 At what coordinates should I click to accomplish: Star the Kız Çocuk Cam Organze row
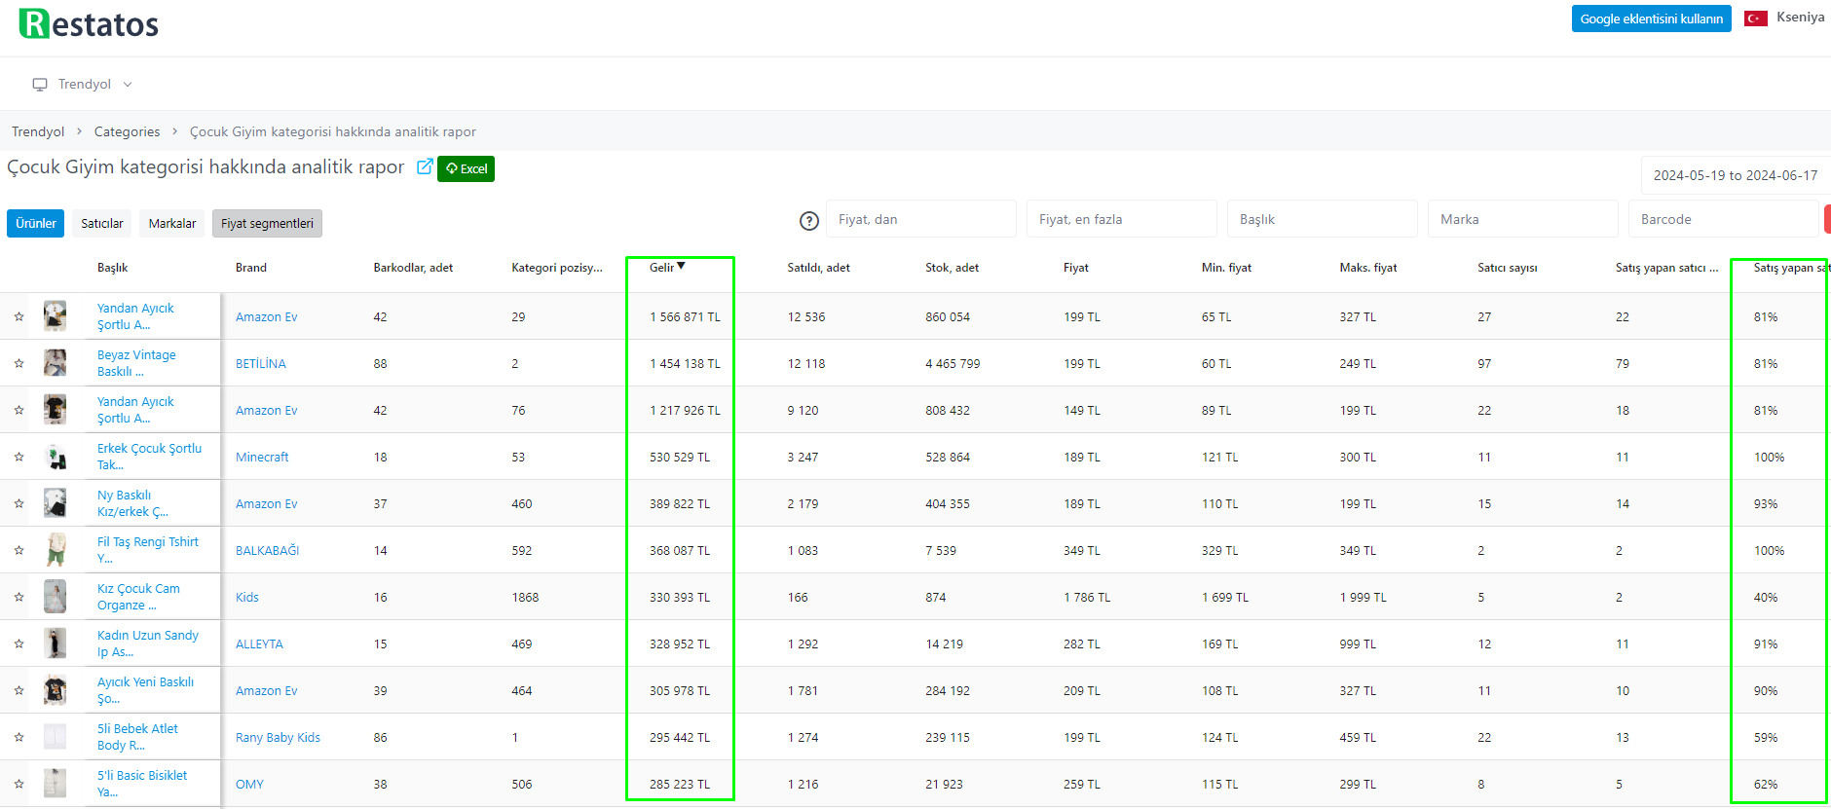(19, 597)
